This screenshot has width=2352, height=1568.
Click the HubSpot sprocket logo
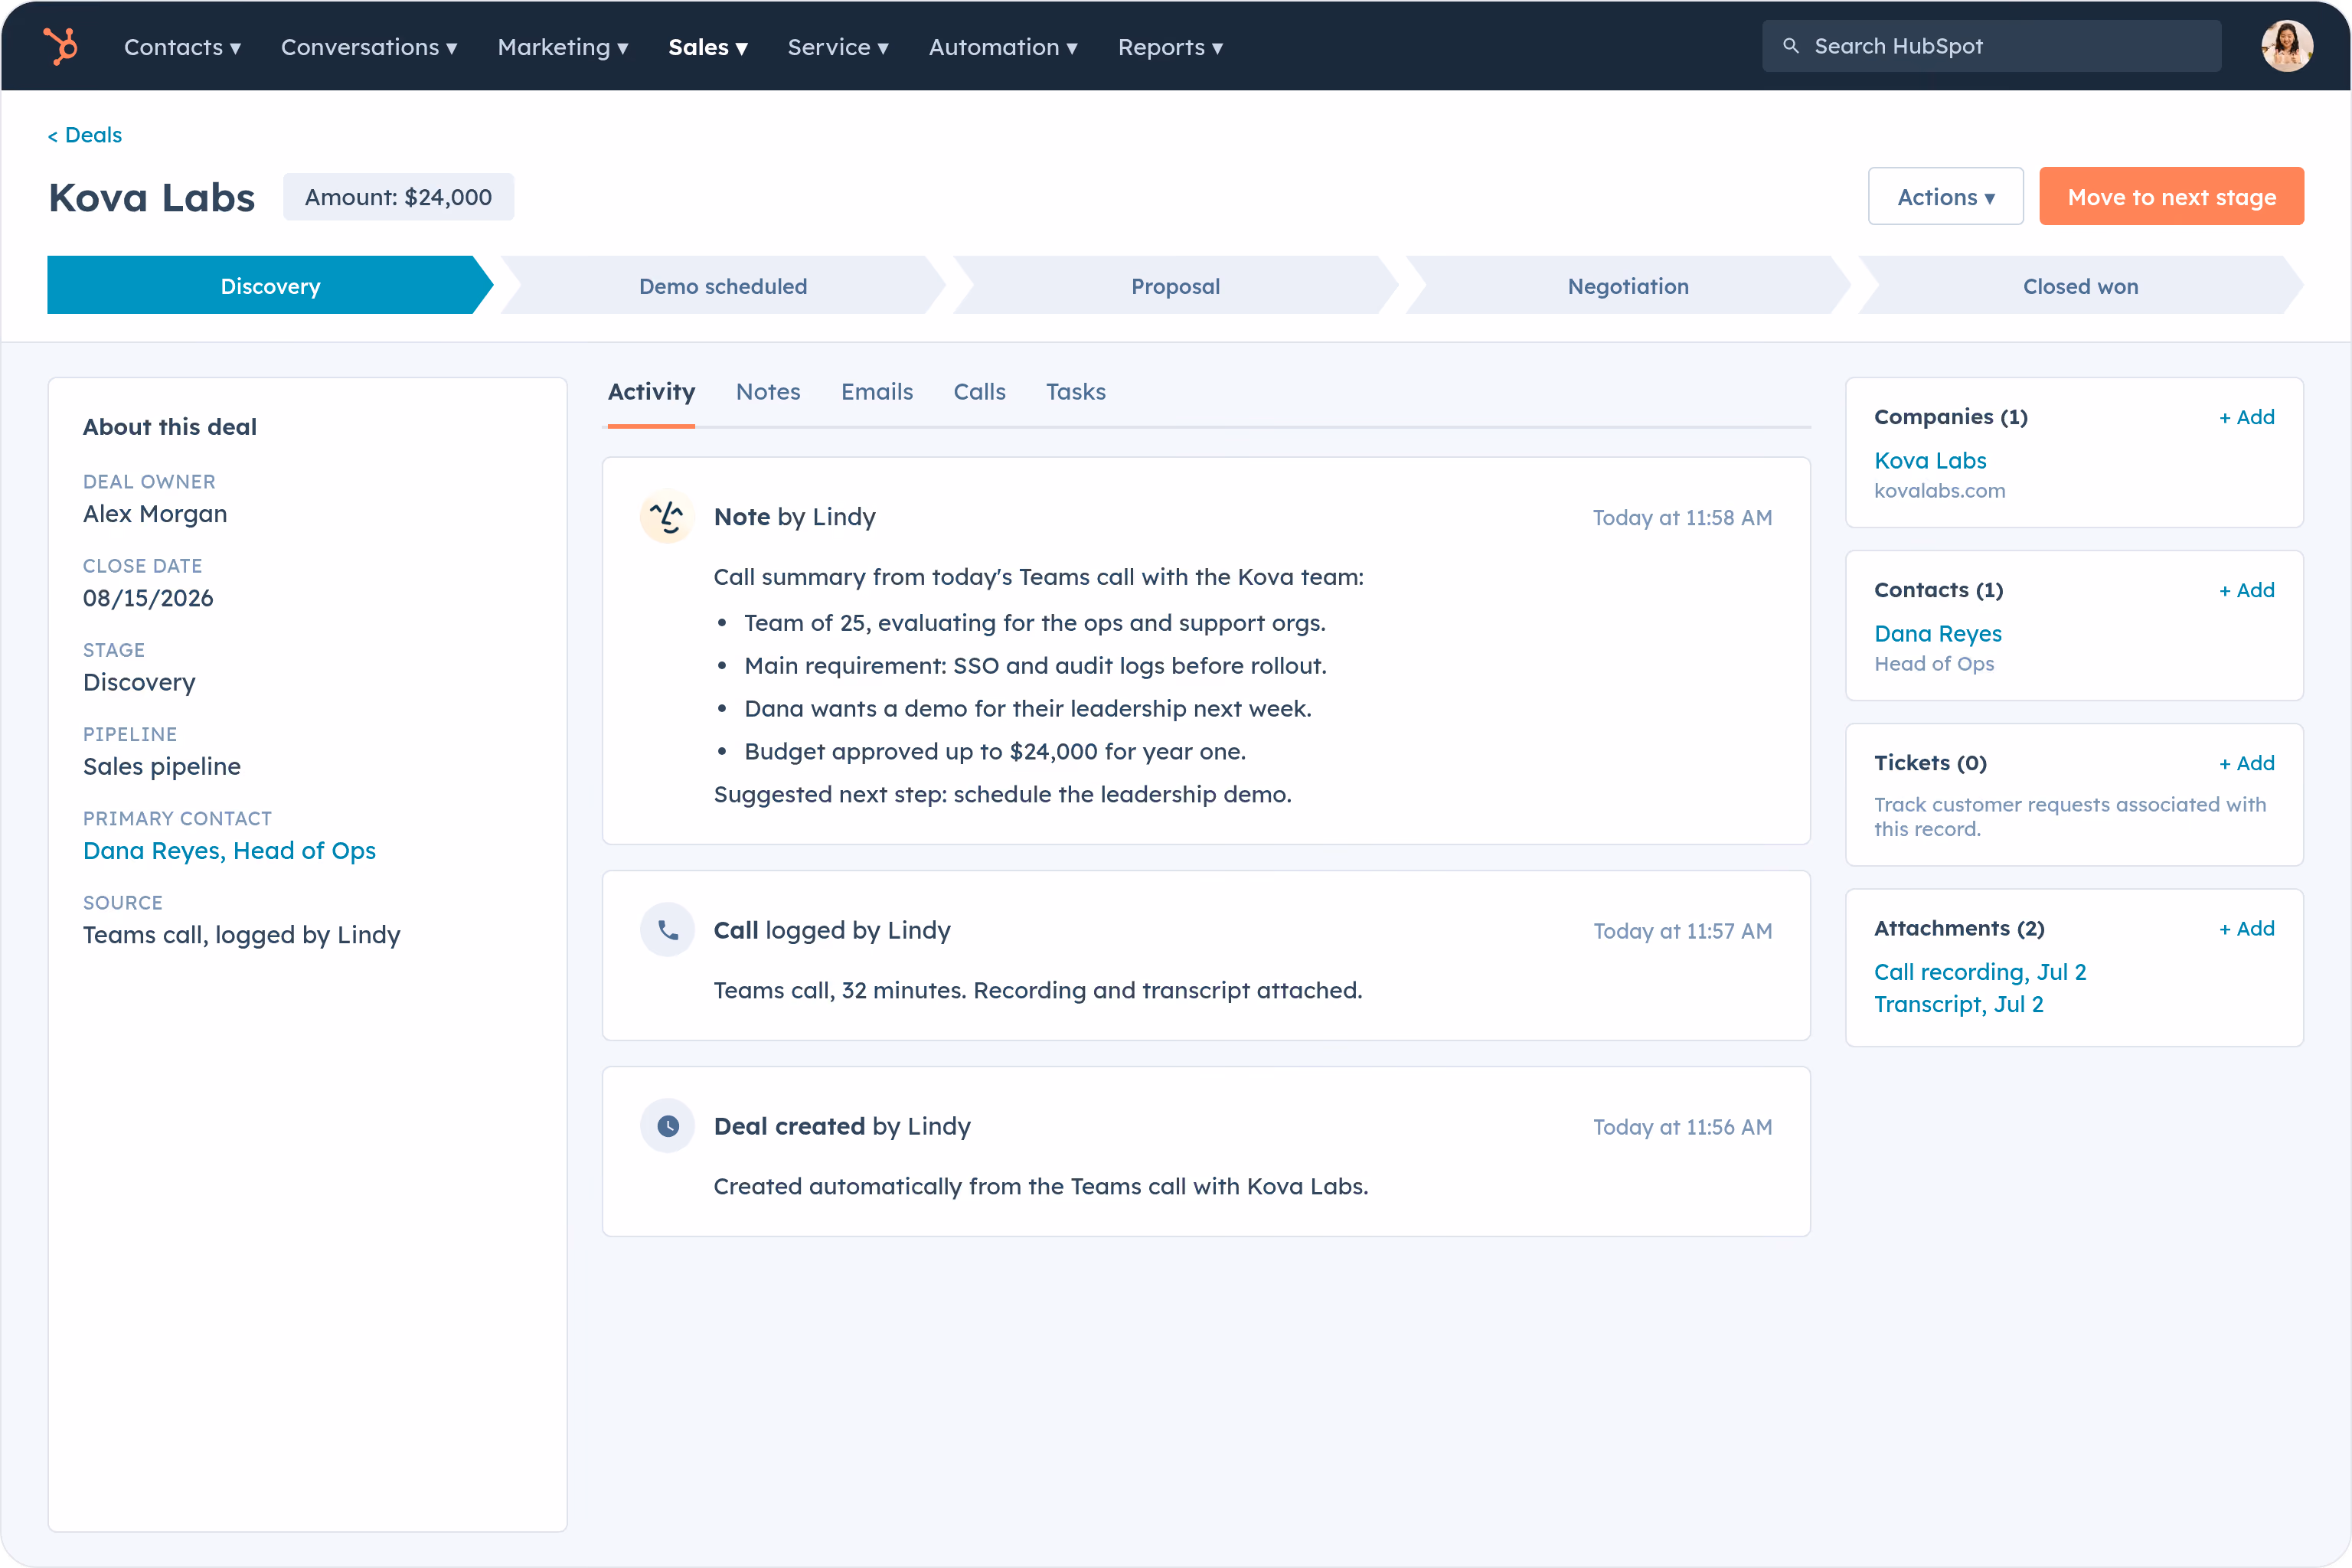pyautogui.click(x=60, y=46)
